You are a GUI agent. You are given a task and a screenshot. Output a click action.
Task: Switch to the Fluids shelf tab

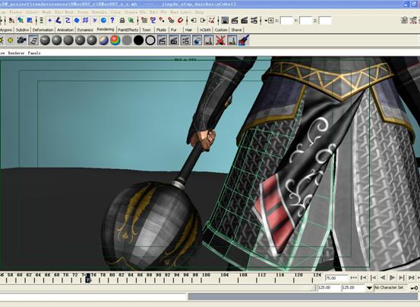161,30
